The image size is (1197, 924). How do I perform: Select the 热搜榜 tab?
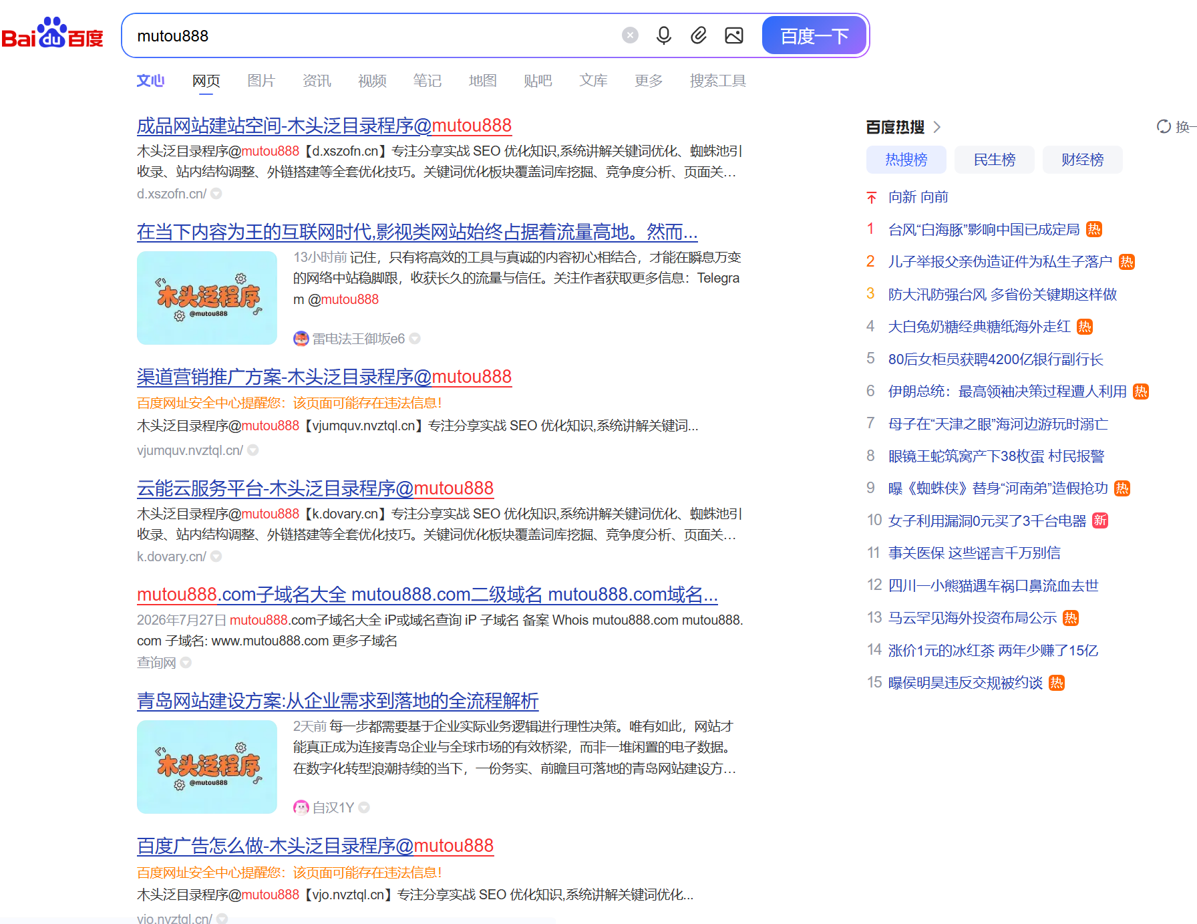pos(906,160)
